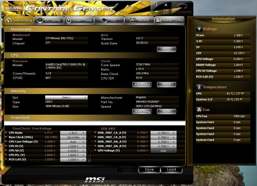Screen dimensions: 257x186
Task: Click More in the Memory section
Action: tap(167, 112)
